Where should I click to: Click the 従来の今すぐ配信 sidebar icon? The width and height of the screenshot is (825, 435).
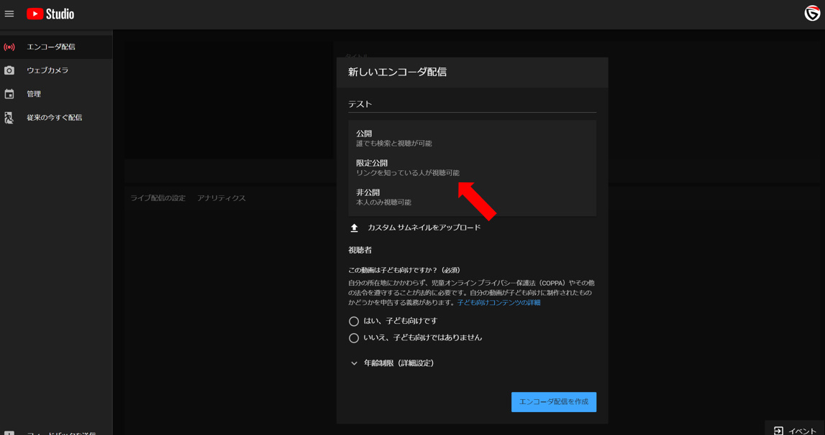(x=9, y=118)
